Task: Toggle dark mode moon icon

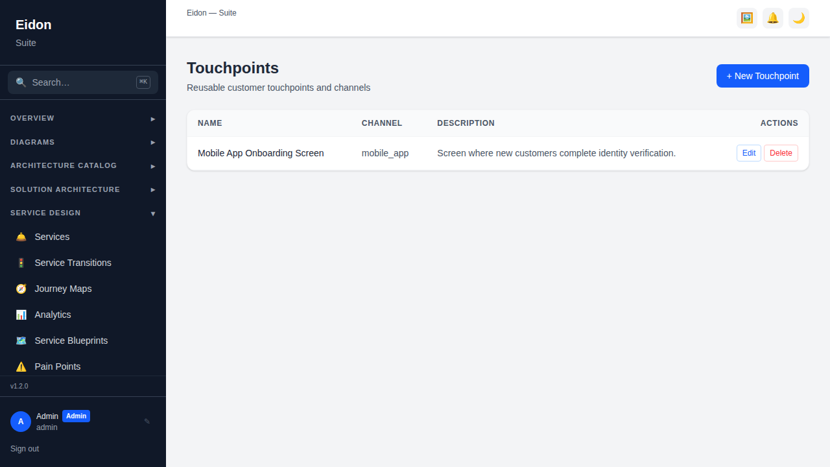Action: [799, 18]
